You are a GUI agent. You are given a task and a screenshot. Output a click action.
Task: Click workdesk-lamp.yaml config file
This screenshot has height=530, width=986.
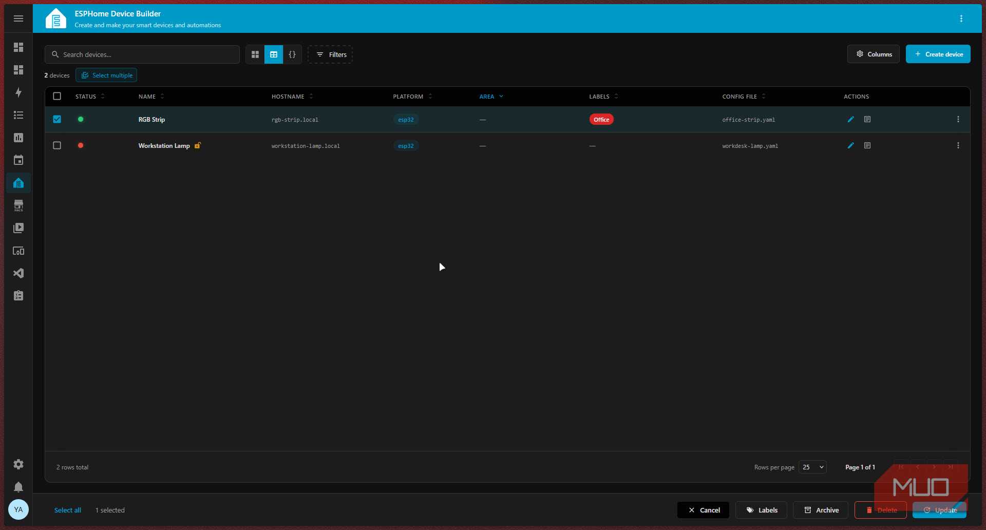pos(750,146)
